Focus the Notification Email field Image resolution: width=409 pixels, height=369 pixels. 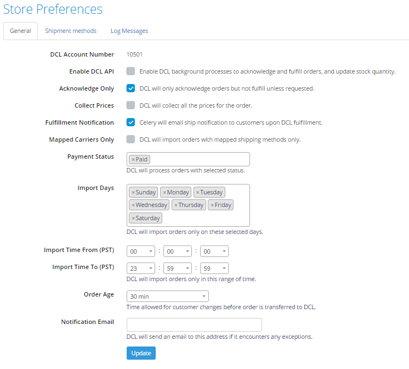tap(194, 325)
